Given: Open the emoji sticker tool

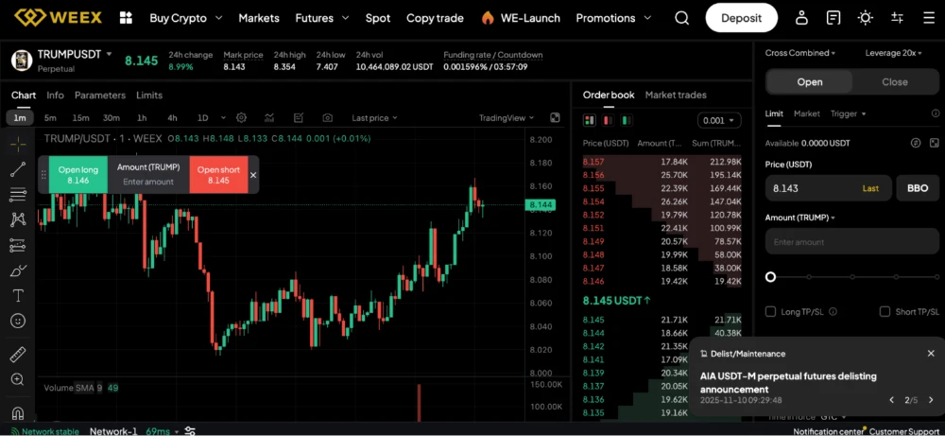Looking at the screenshot, I should click(17, 322).
